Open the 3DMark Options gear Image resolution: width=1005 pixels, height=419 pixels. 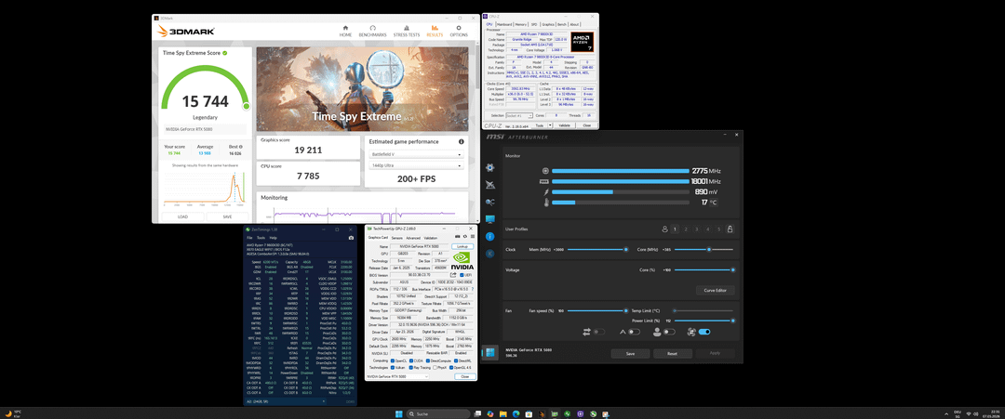pos(458,32)
